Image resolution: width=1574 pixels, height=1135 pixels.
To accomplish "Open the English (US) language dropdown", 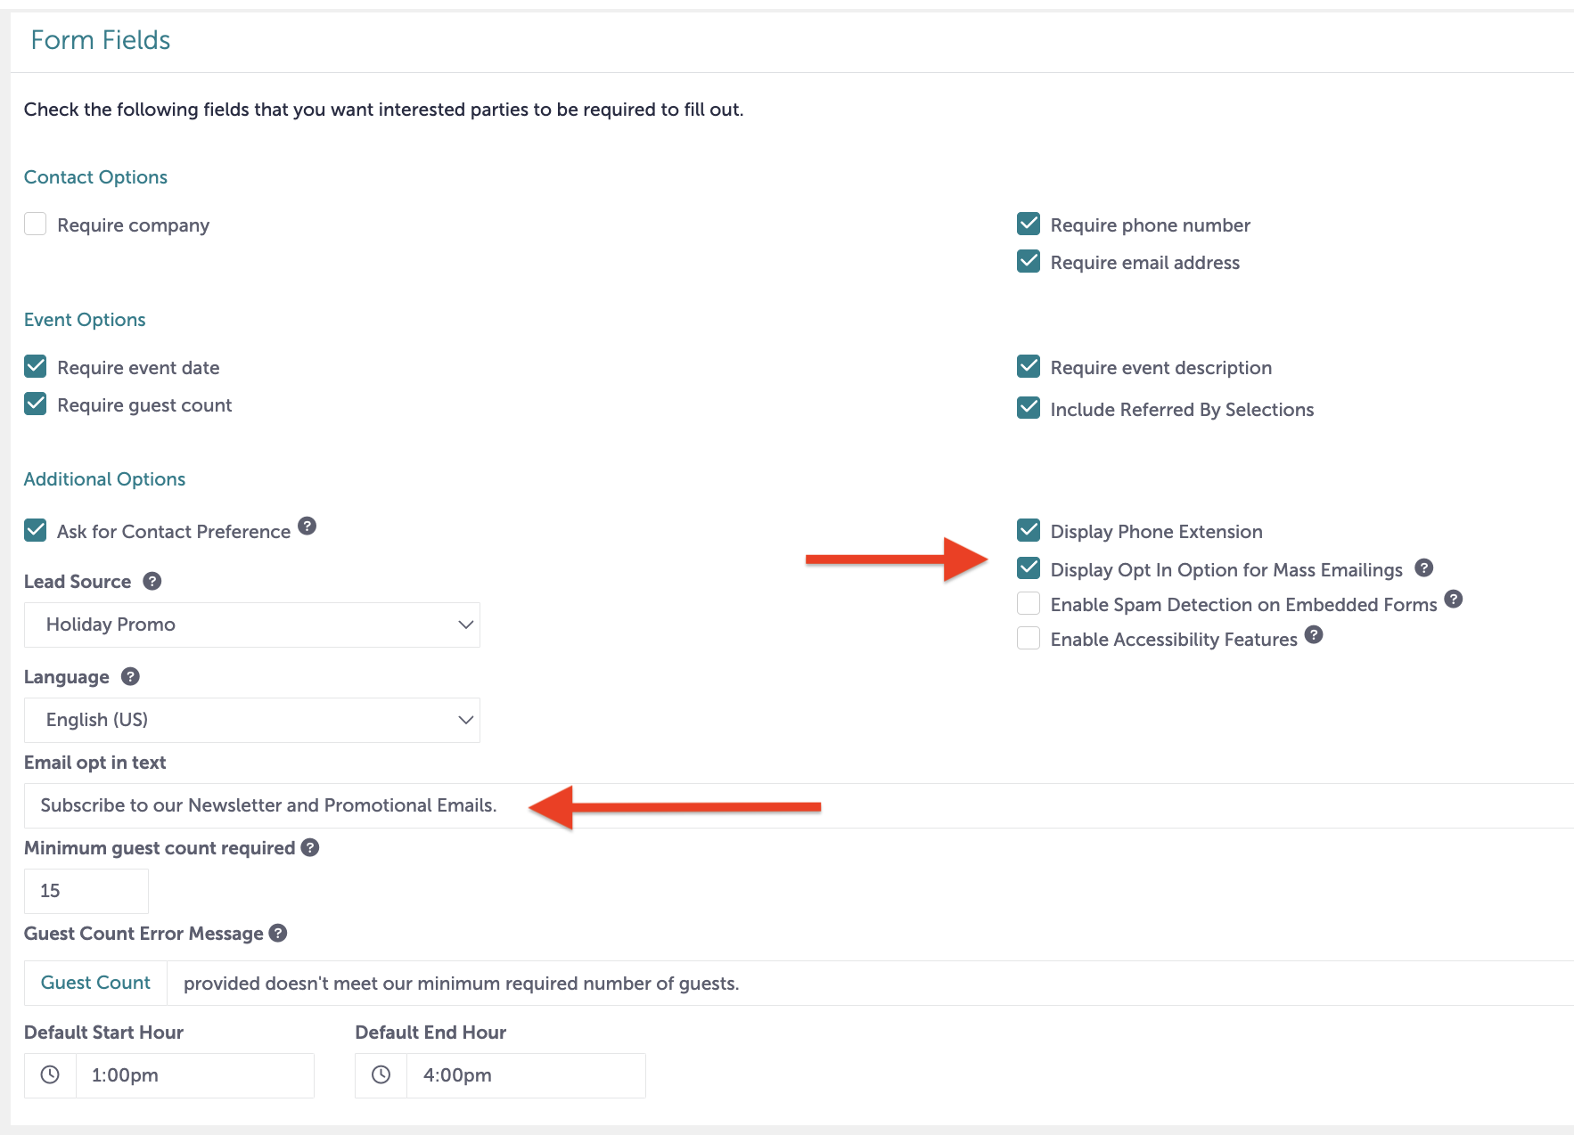I will (x=252, y=720).
